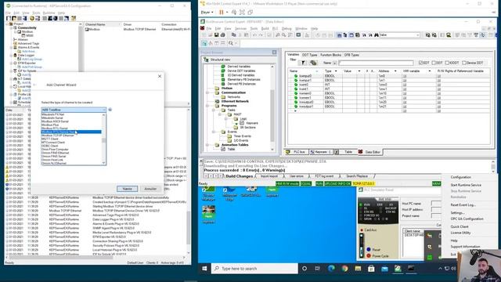Pause the VMware Player virtual machine

pos(221,13)
